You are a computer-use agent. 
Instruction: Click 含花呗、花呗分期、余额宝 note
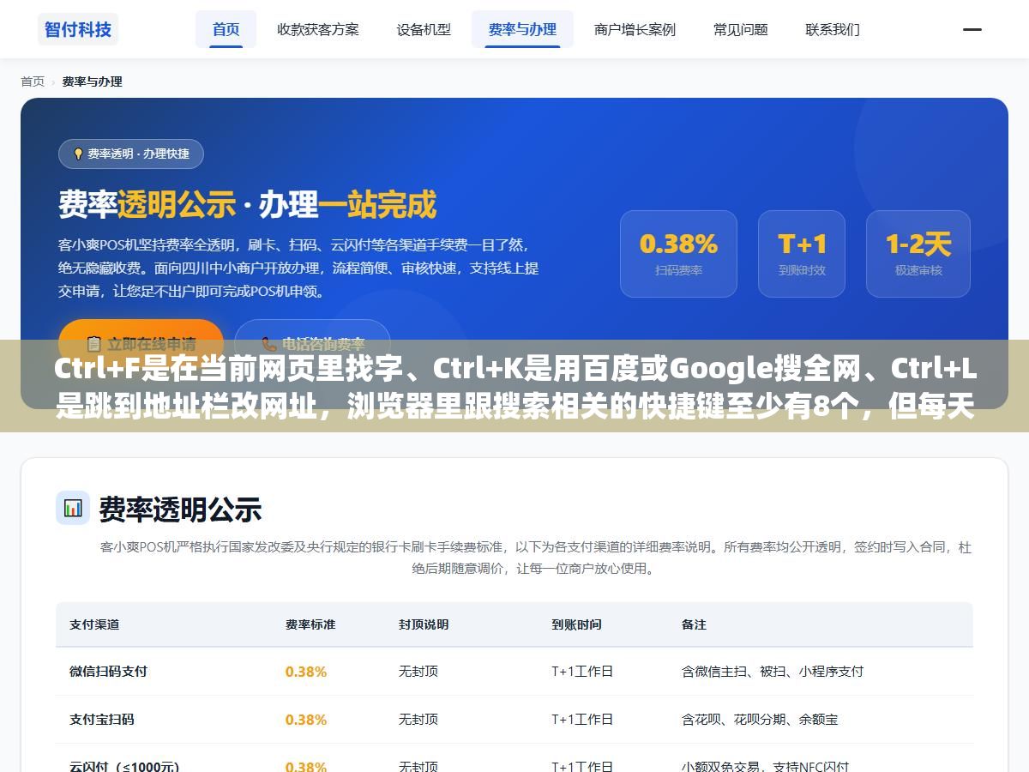(x=760, y=720)
